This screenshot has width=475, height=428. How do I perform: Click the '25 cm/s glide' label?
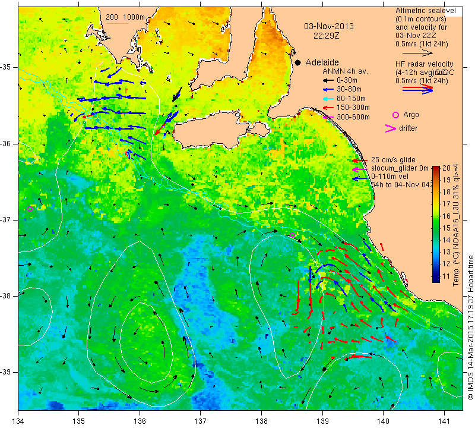point(393,160)
